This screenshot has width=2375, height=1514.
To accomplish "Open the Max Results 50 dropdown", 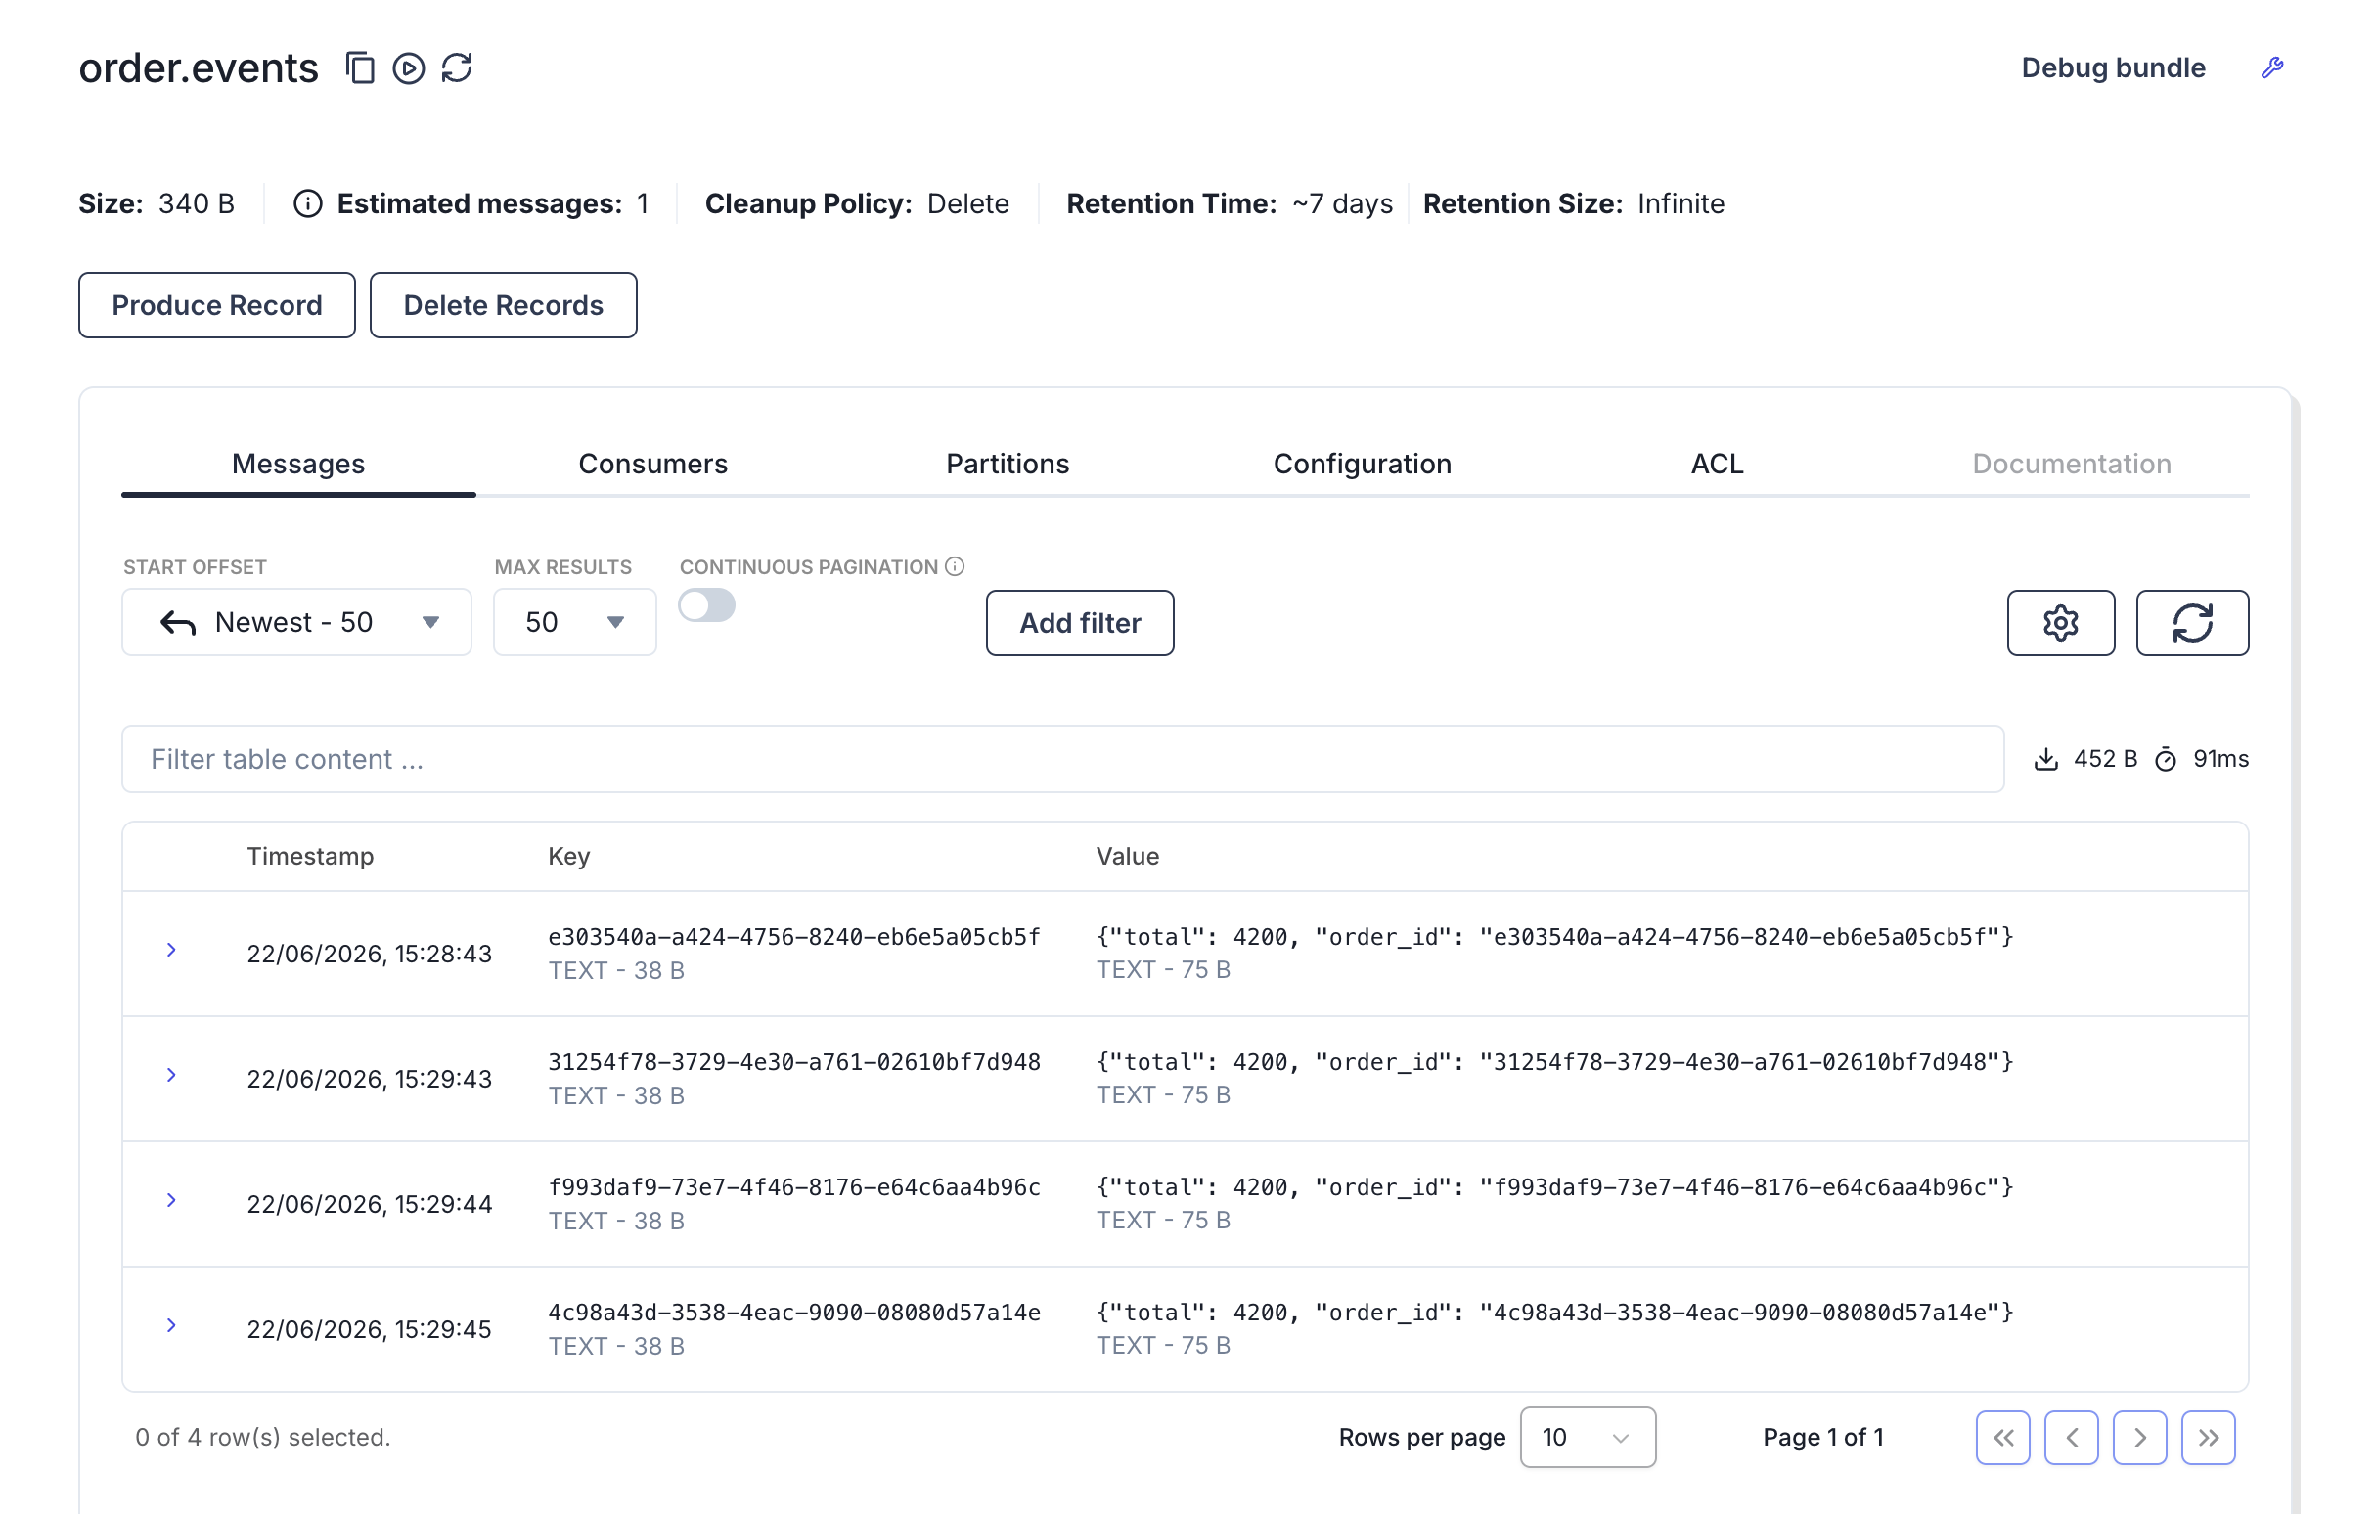I will [x=575, y=622].
